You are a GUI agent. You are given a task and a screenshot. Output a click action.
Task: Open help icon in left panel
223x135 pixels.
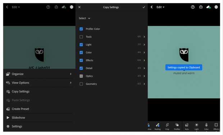48,7
